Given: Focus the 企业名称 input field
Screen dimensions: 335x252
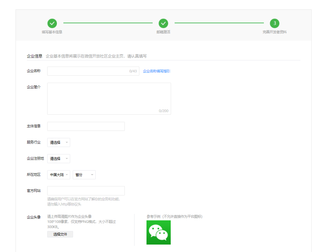Looking at the screenshot, I should click(x=87, y=71).
